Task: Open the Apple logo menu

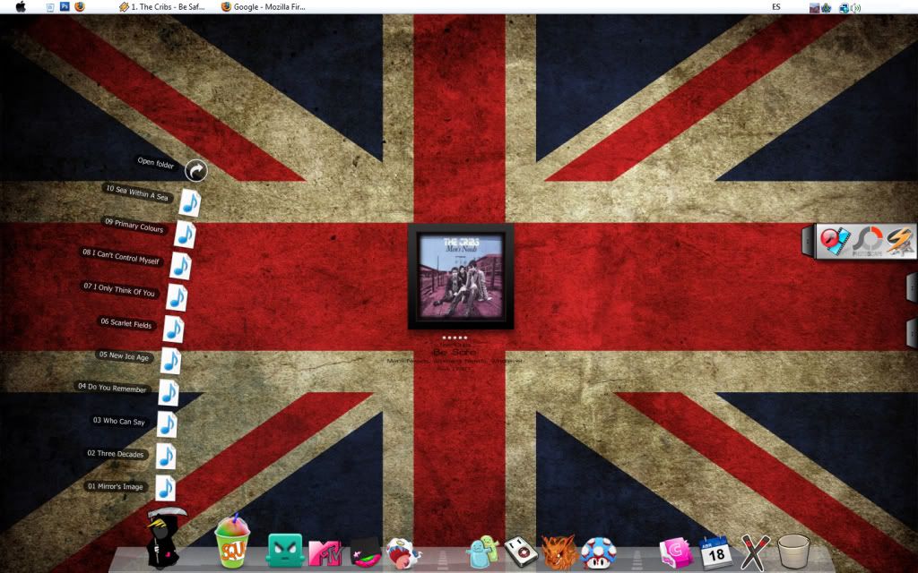Action: click(x=22, y=7)
